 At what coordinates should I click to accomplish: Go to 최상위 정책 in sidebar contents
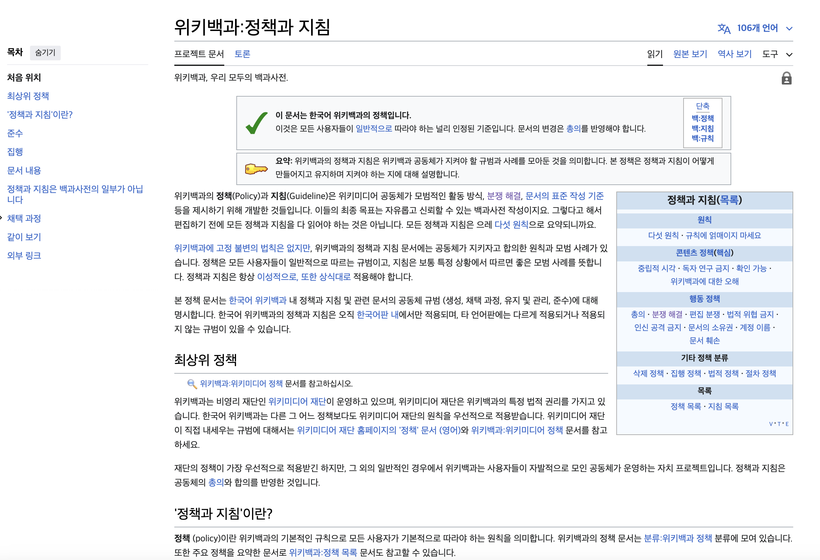28,96
